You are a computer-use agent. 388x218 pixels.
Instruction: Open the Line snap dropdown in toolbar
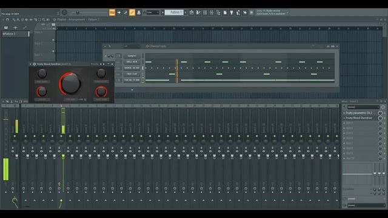click(152, 12)
